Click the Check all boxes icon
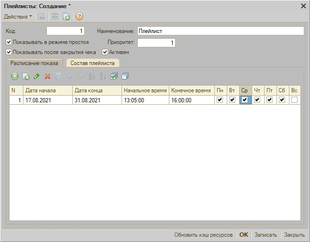Screen dimensions: 310x242 (114, 76)
